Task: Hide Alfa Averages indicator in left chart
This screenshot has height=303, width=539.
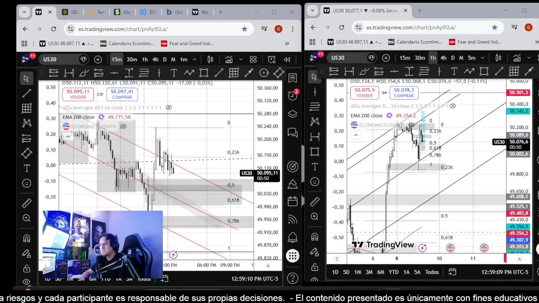Action: (168, 108)
